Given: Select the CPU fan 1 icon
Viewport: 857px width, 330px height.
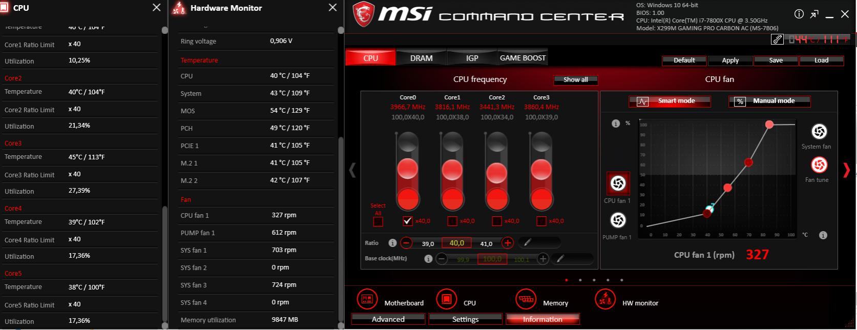Looking at the screenshot, I should [x=618, y=183].
